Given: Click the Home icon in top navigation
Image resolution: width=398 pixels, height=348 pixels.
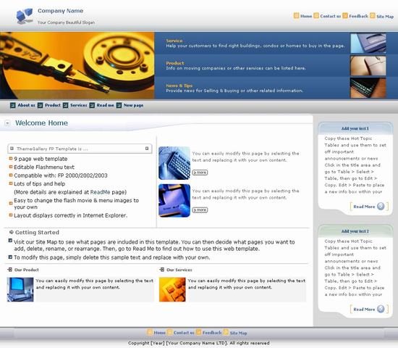Looking at the screenshot, I should pyautogui.click(x=296, y=16).
